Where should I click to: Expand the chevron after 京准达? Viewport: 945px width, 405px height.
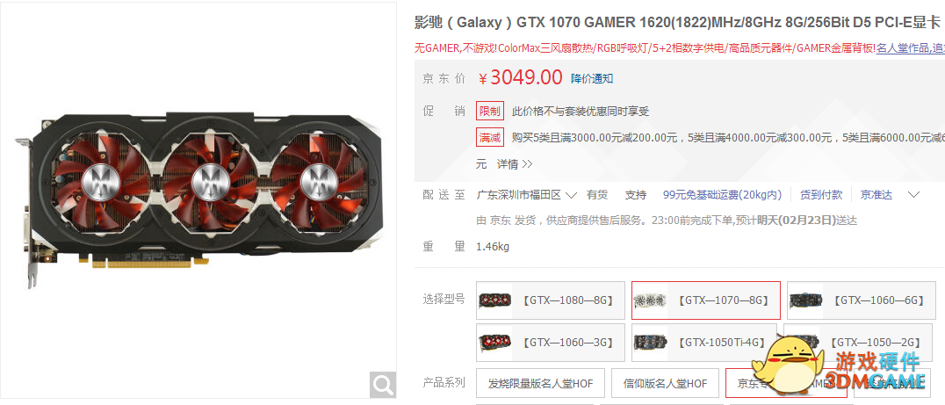(x=913, y=195)
